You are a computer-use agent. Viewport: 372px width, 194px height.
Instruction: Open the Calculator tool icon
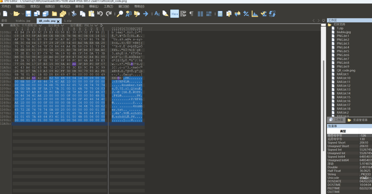click(220, 14)
